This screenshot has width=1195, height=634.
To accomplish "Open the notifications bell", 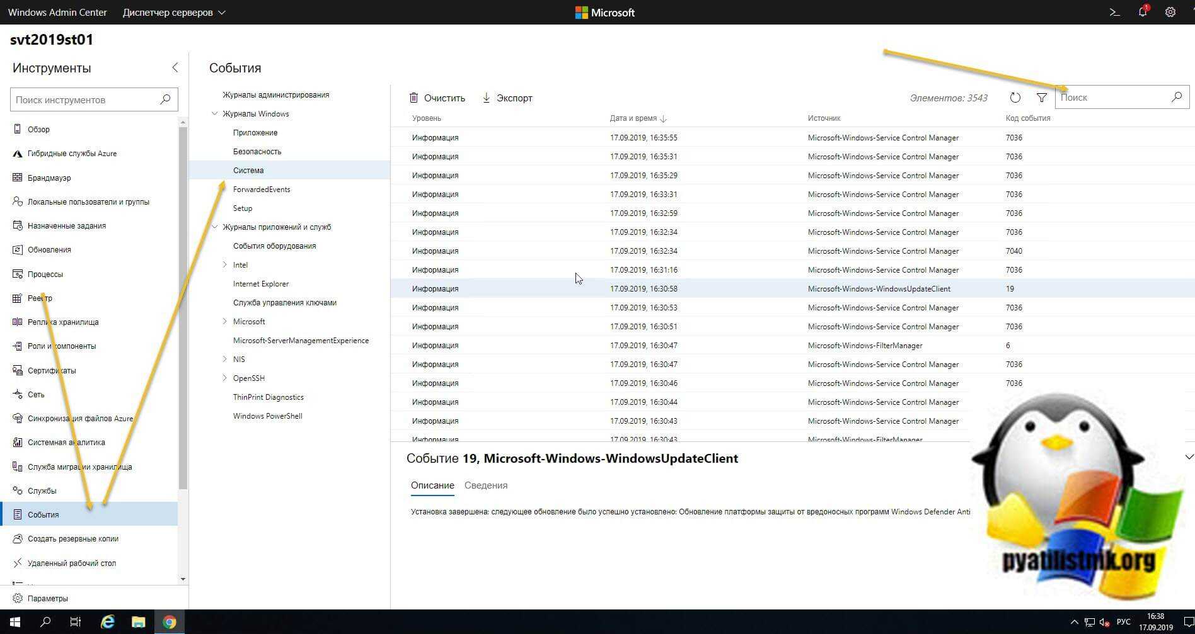I will (1142, 13).
